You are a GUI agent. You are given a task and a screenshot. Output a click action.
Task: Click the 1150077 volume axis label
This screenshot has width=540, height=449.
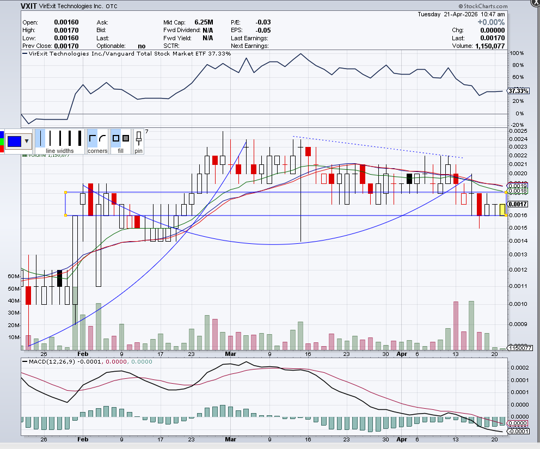520,348
